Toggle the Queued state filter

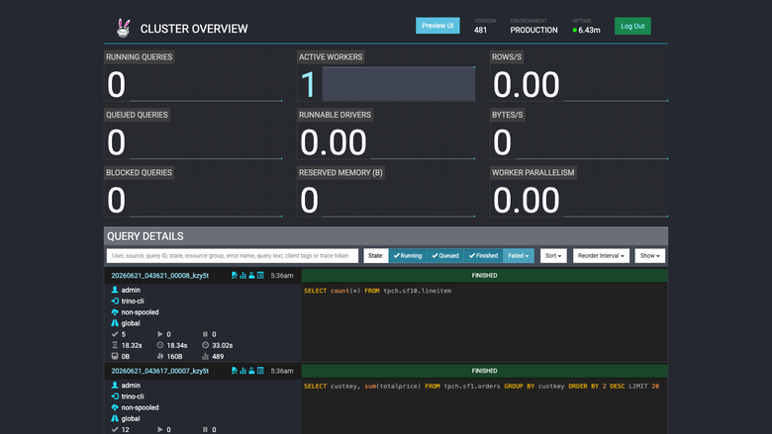(445, 256)
